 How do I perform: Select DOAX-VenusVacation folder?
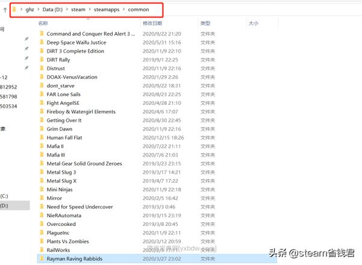click(72, 77)
